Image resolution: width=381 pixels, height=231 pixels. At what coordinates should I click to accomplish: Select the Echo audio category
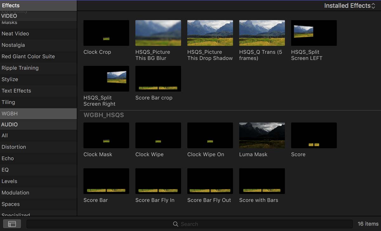[38, 158]
